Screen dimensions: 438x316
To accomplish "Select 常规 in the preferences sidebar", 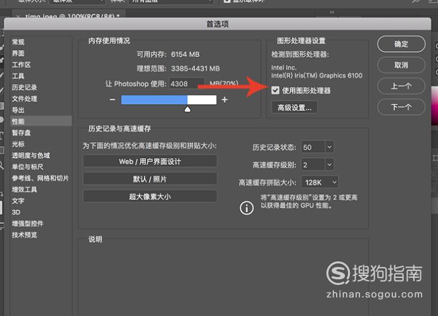I will coord(18,42).
